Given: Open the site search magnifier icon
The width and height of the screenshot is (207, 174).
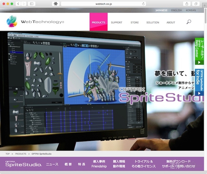Looking at the screenshot, I should [189, 22].
